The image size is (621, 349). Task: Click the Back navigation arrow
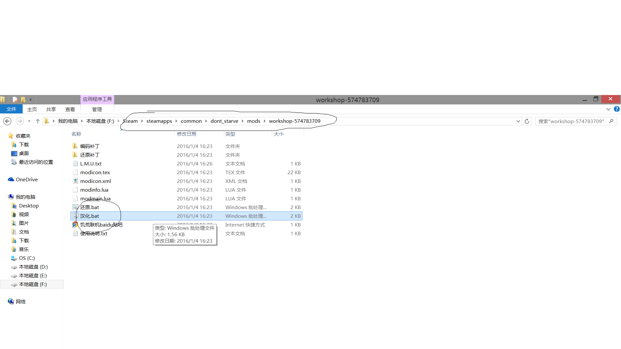coord(7,121)
